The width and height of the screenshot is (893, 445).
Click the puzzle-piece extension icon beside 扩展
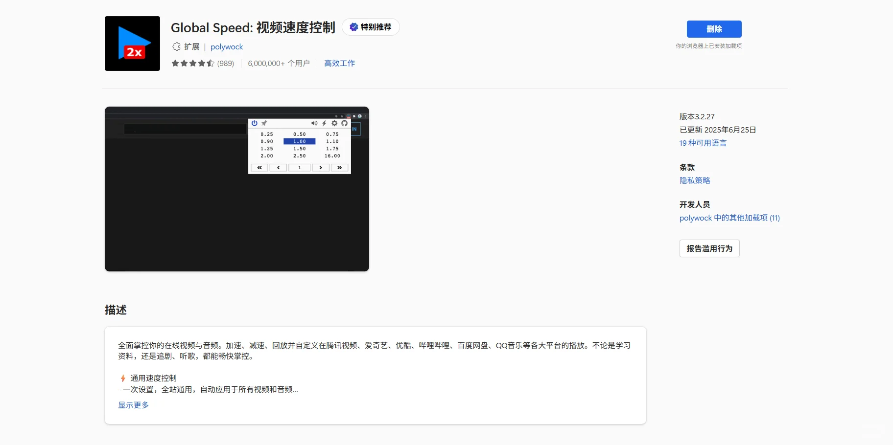[x=176, y=46]
